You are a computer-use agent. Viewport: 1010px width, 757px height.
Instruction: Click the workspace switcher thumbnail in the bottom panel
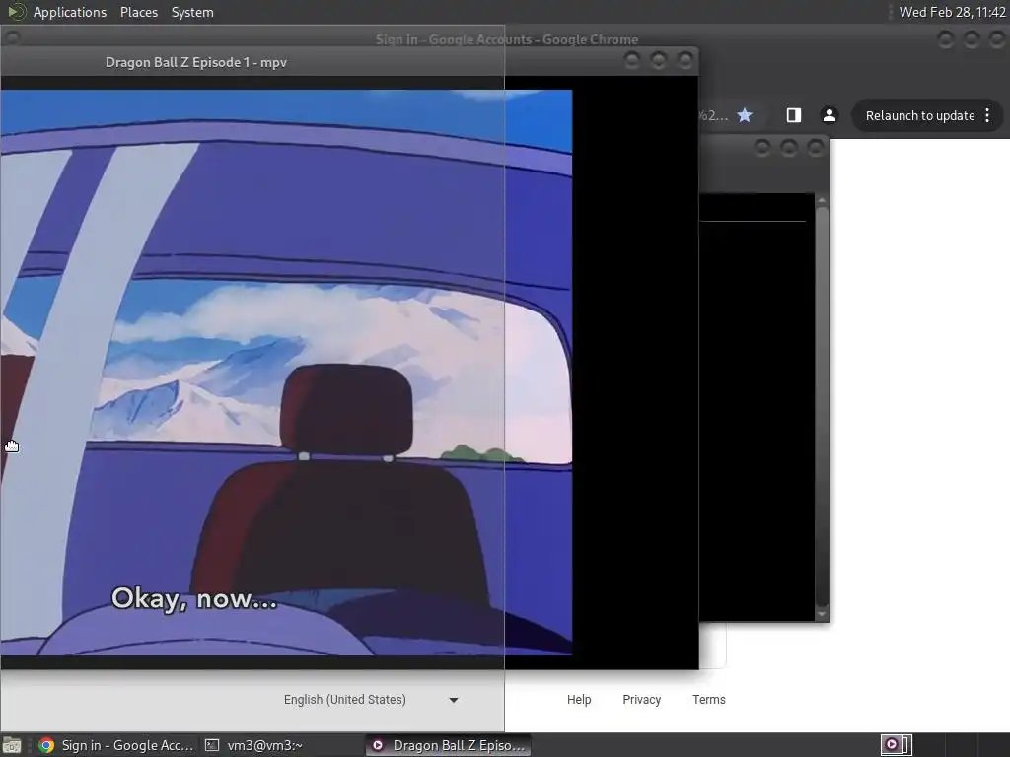click(x=896, y=745)
